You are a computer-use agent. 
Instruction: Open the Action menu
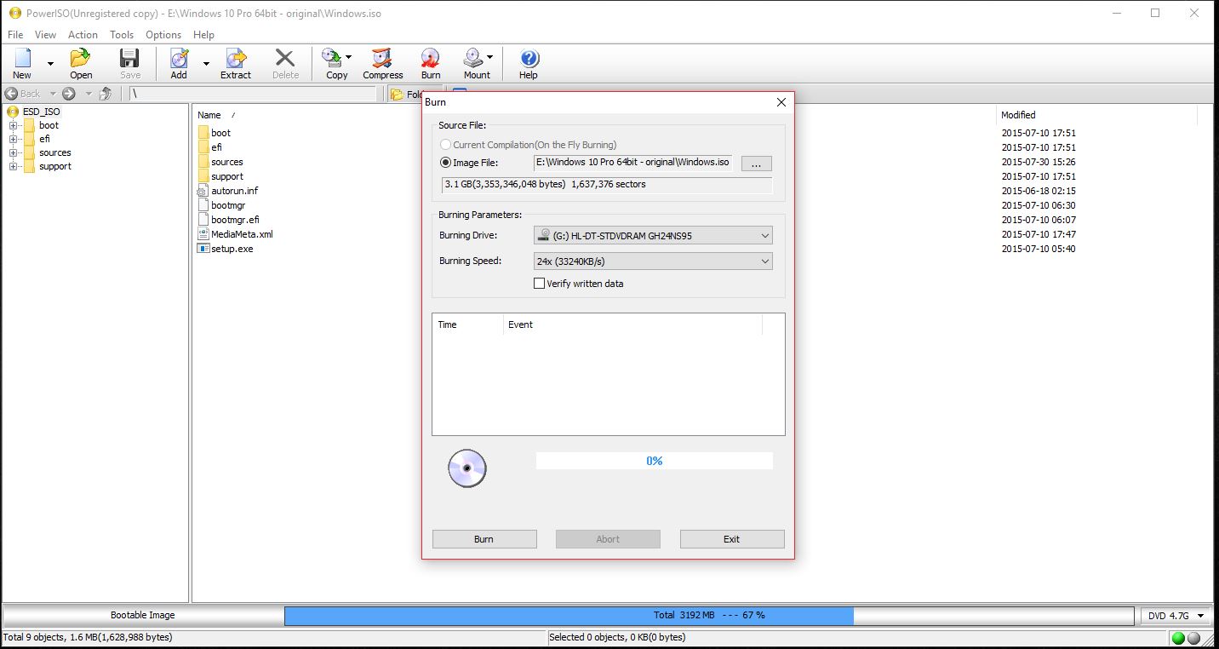[83, 35]
